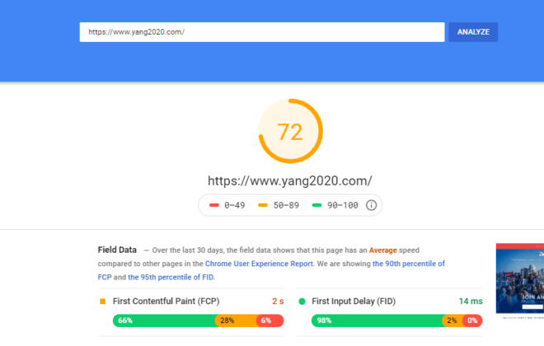The image size is (544, 346).
Task: Open the Chrome User Experience Report link
Action: click(x=259, y=264)
